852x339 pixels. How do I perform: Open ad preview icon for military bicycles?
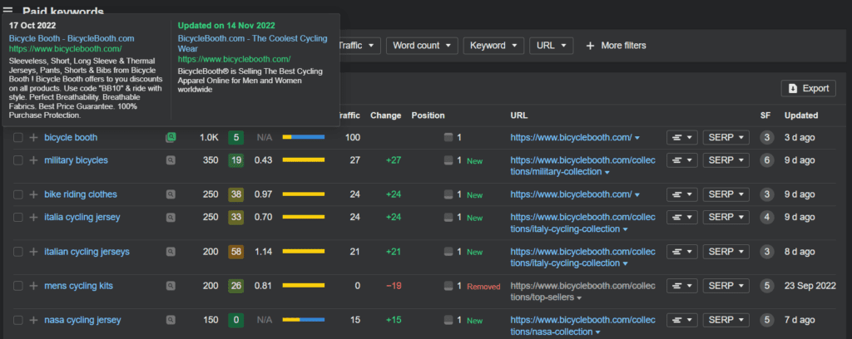coord(171,160)
